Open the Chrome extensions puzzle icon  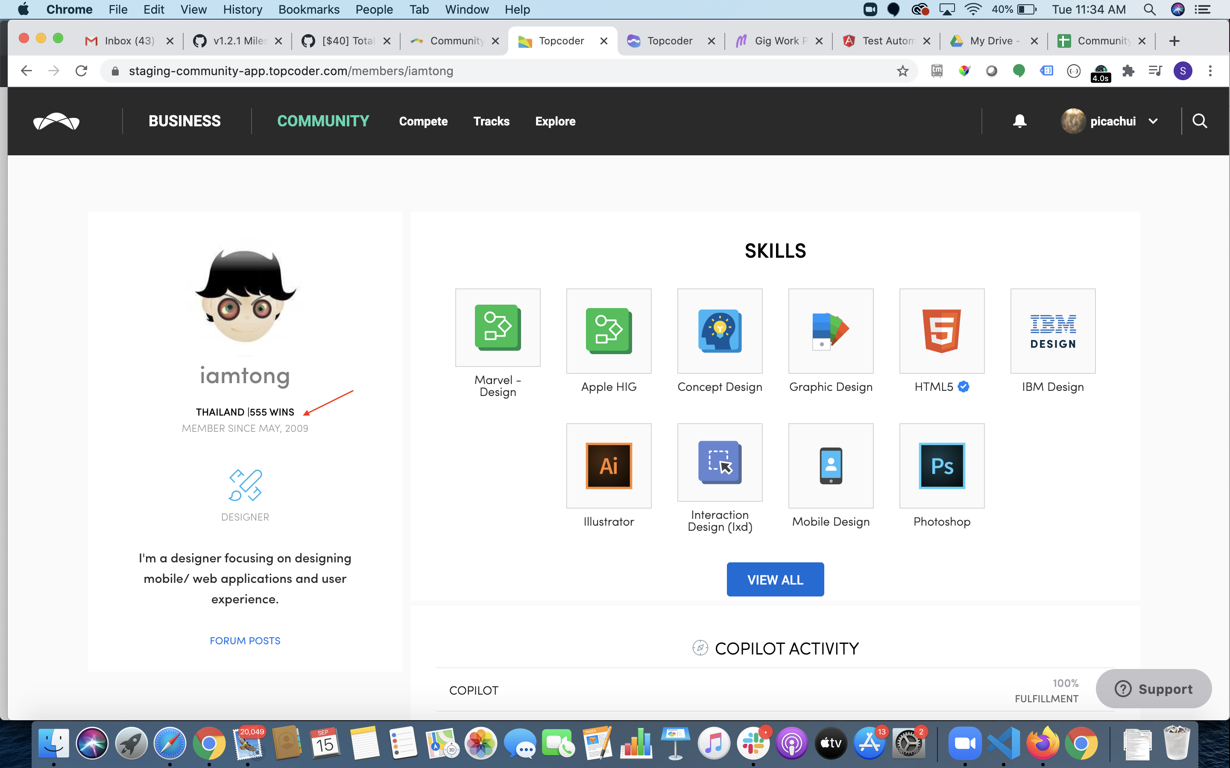[x=1128, y=70]
